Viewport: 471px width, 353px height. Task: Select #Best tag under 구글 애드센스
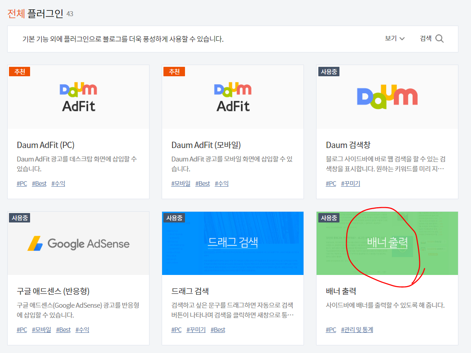click(x=63, y=330)
